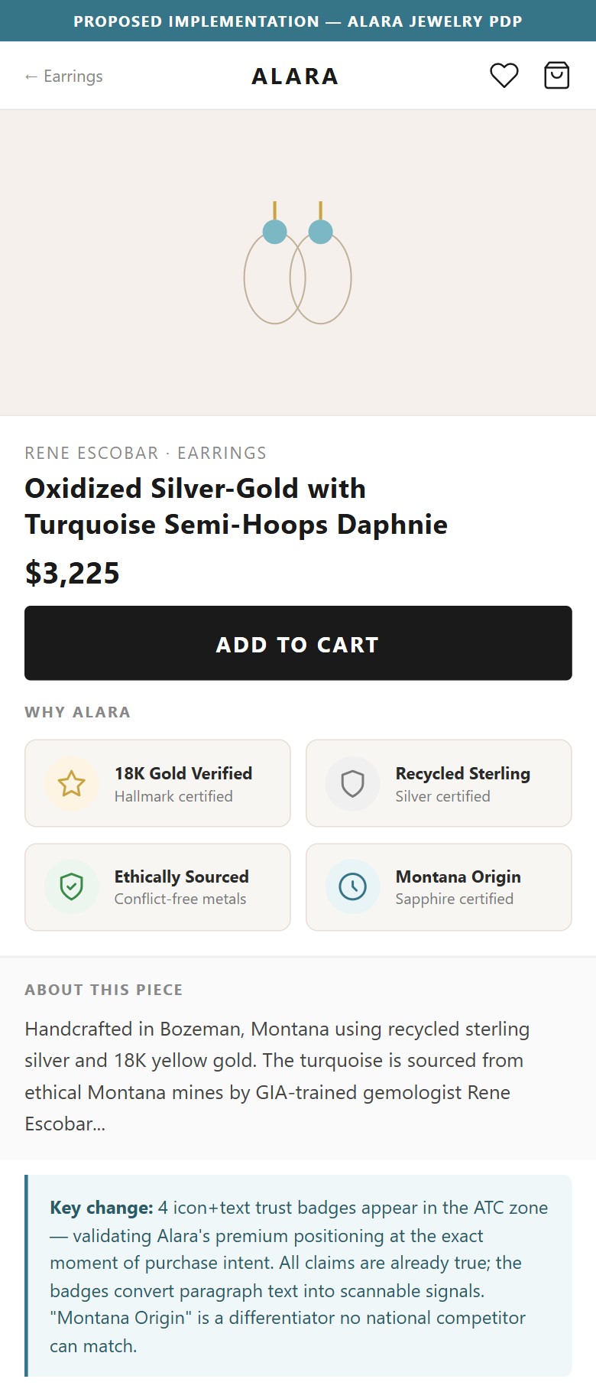Viewport: 596px width, 1392px height.
Task: Click the earrings product illustration
Action: [298, 262]
